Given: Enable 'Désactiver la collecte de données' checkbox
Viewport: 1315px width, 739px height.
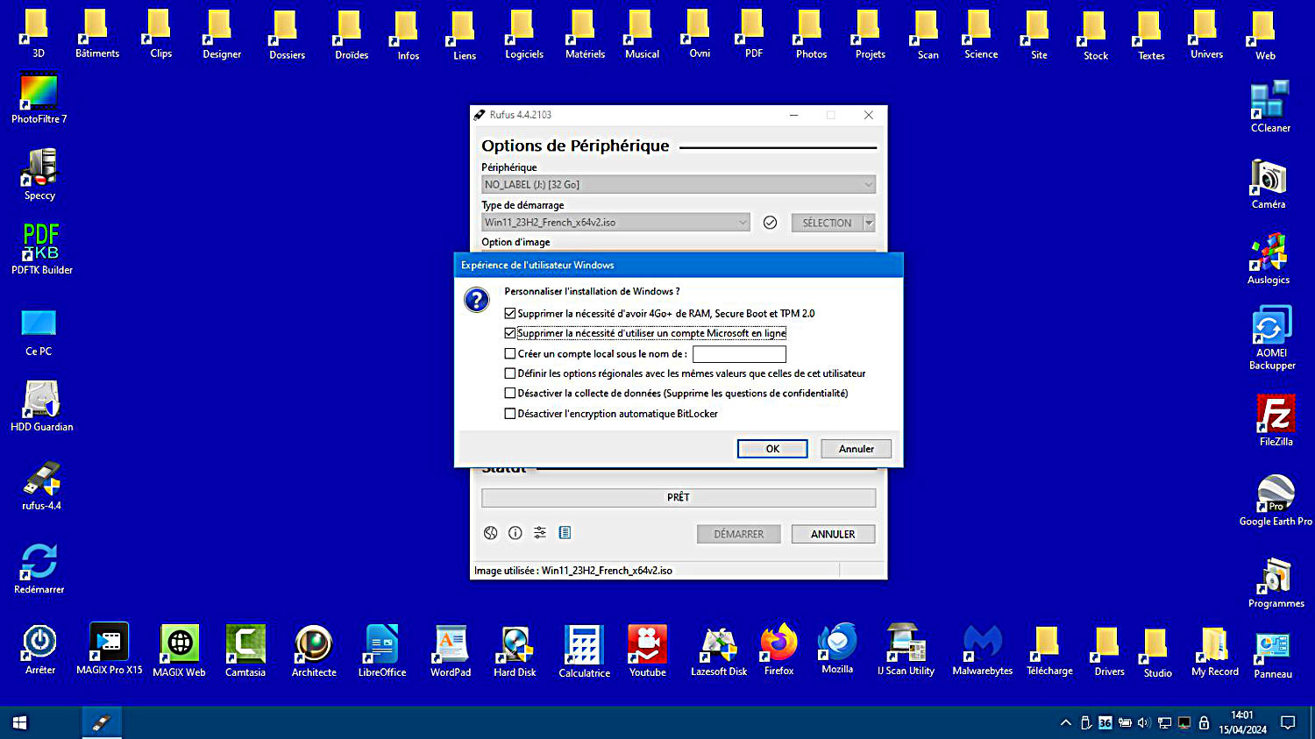Looking at the screenshot, I should (510, 394).
